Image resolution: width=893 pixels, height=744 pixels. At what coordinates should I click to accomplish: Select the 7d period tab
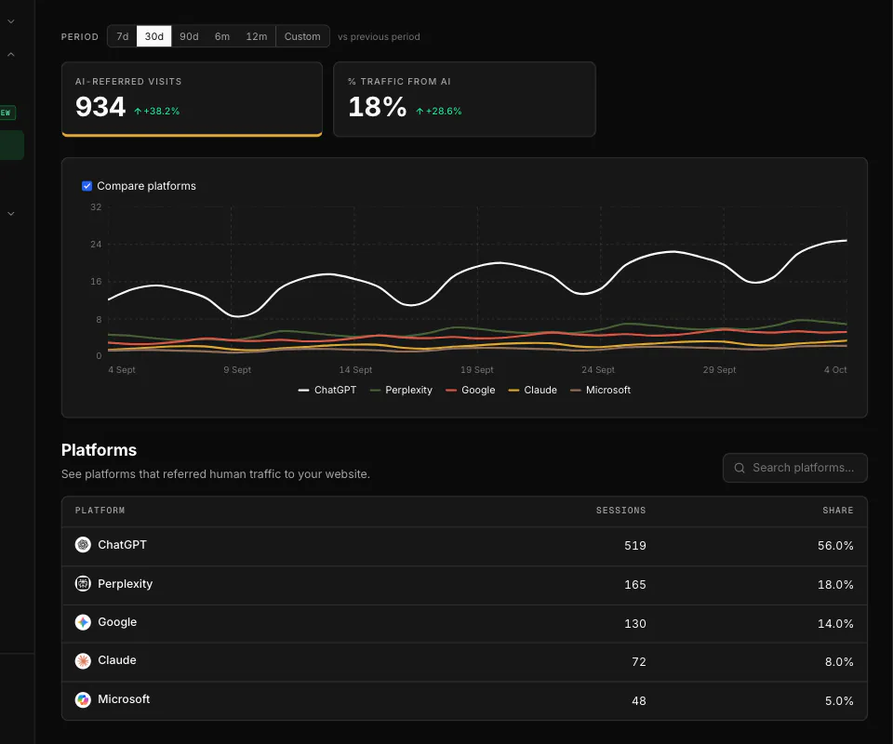(123, 36)
